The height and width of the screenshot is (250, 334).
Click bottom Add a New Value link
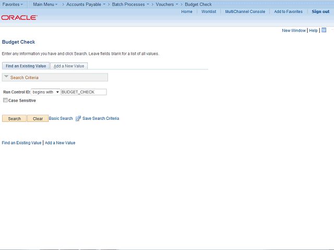point(60,143)
